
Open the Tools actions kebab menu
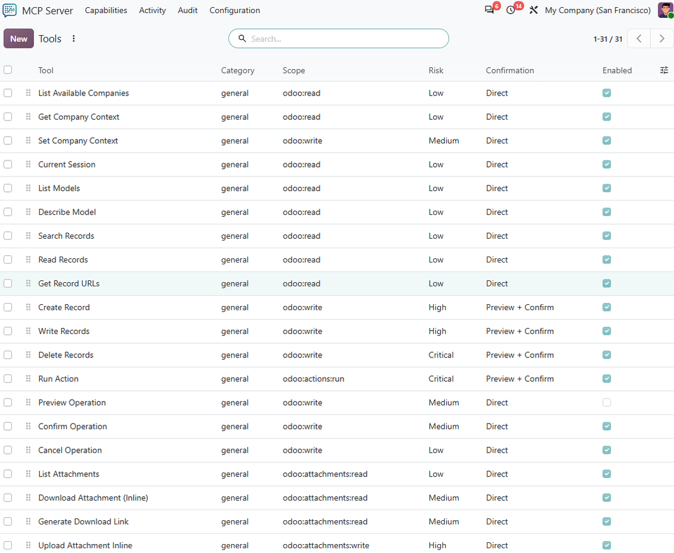coord(74,39)
